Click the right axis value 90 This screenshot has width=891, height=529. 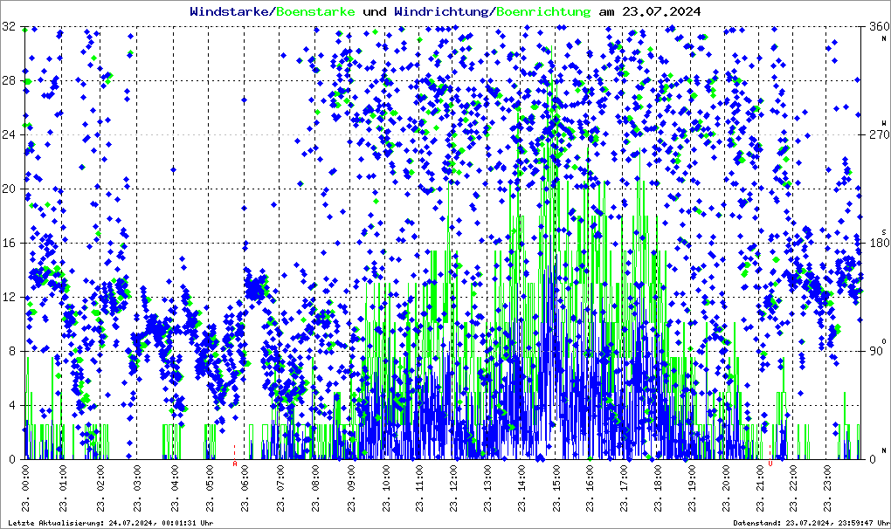pyautogui.click(x=875, y=351)
